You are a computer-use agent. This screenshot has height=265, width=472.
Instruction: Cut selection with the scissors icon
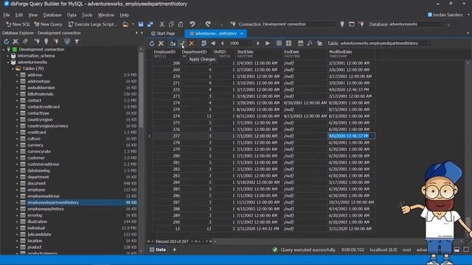click(162, 24)
